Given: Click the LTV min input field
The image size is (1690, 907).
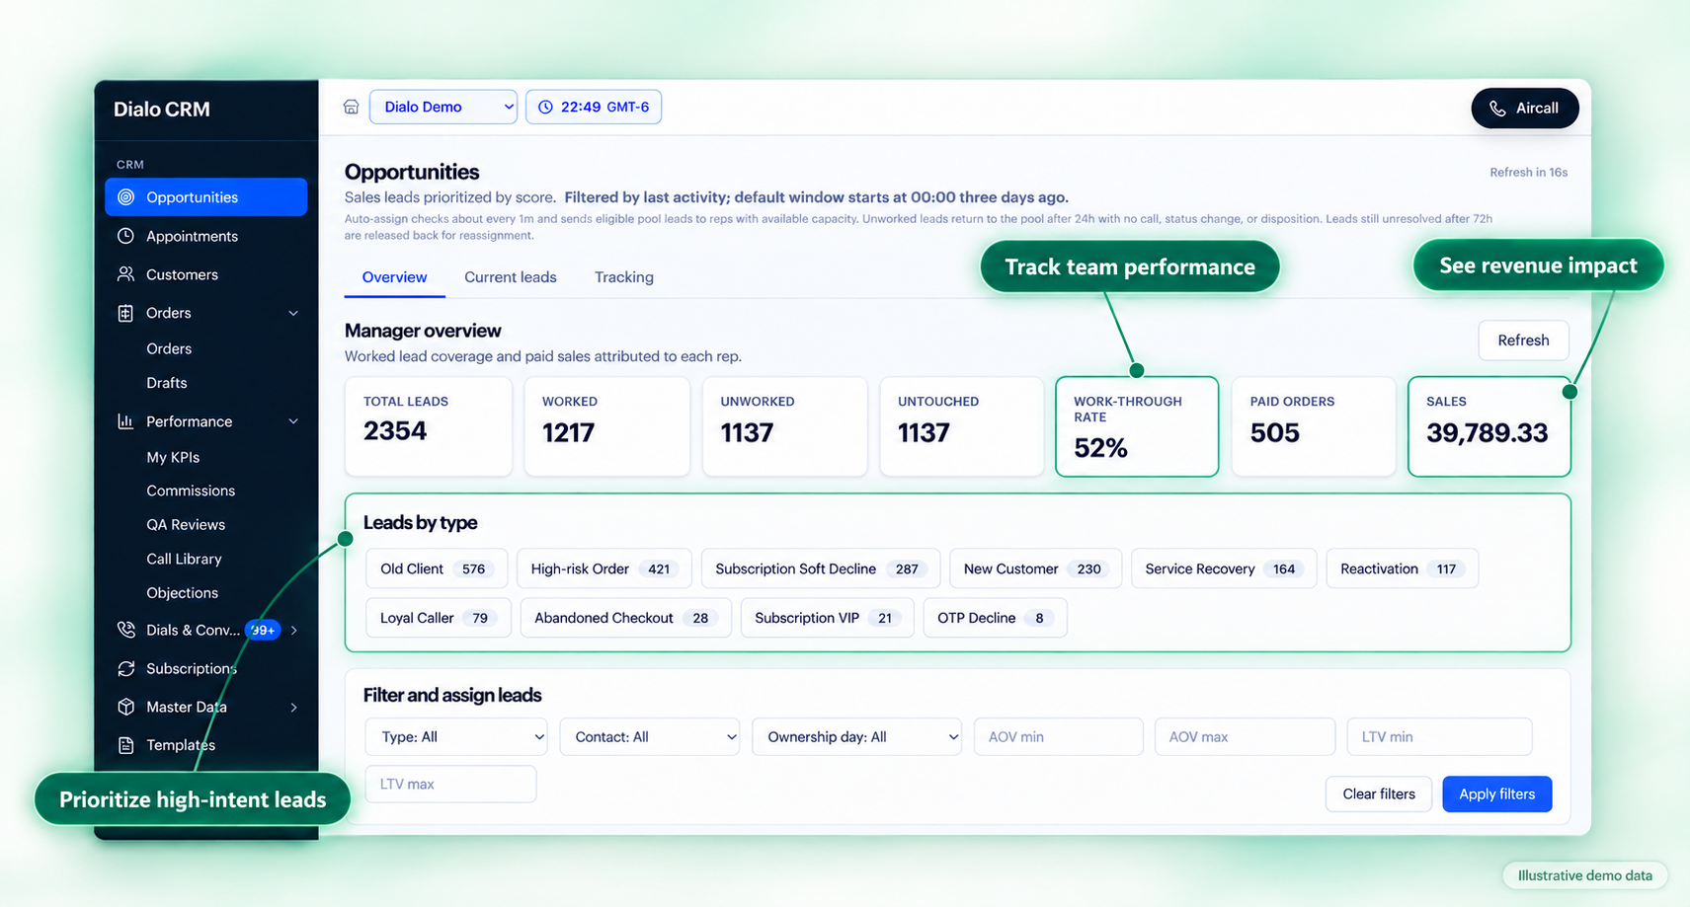Looking at the screenshot, I should (1438, 737).
